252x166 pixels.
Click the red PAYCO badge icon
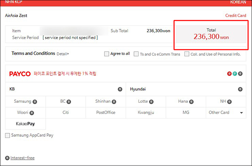pos(229,74)
